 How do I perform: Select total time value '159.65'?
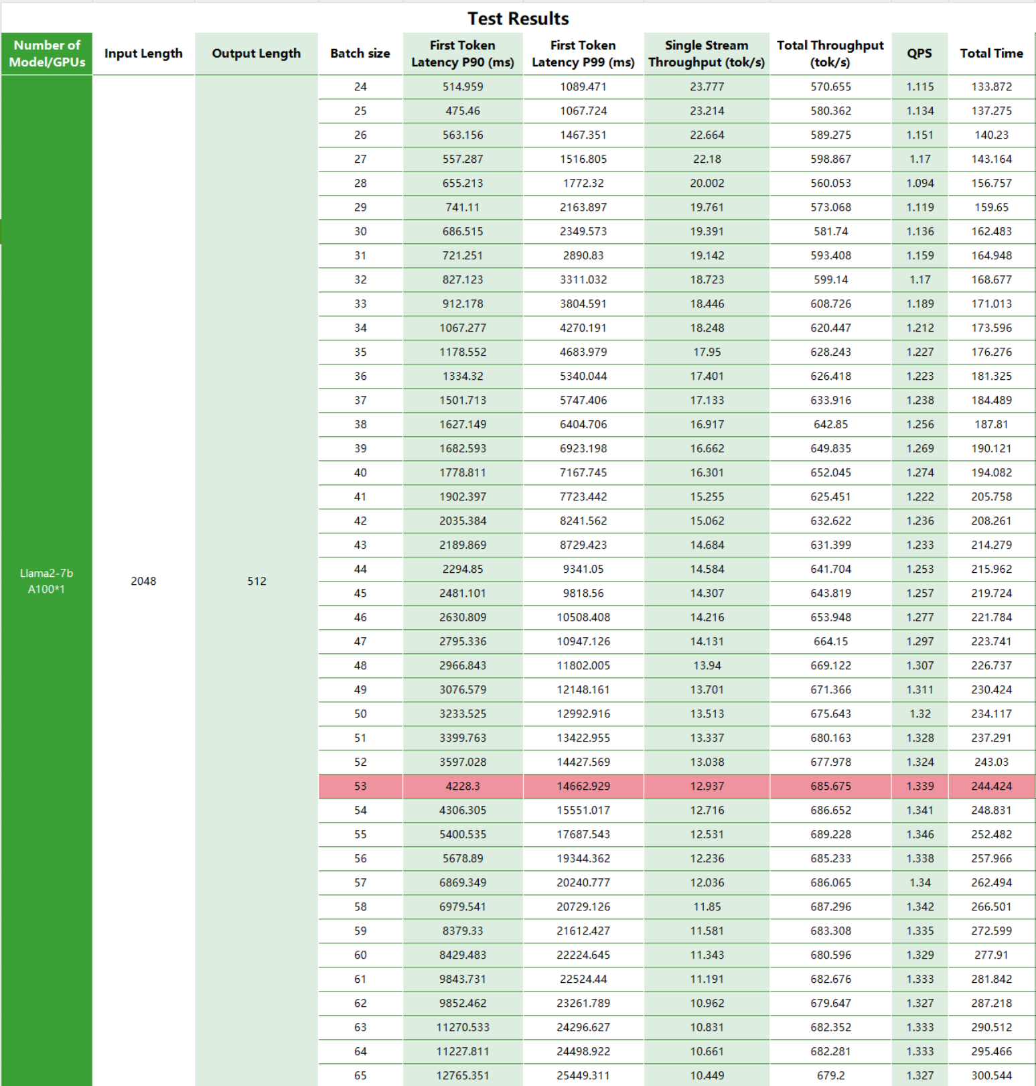click(x=991, y=207)
